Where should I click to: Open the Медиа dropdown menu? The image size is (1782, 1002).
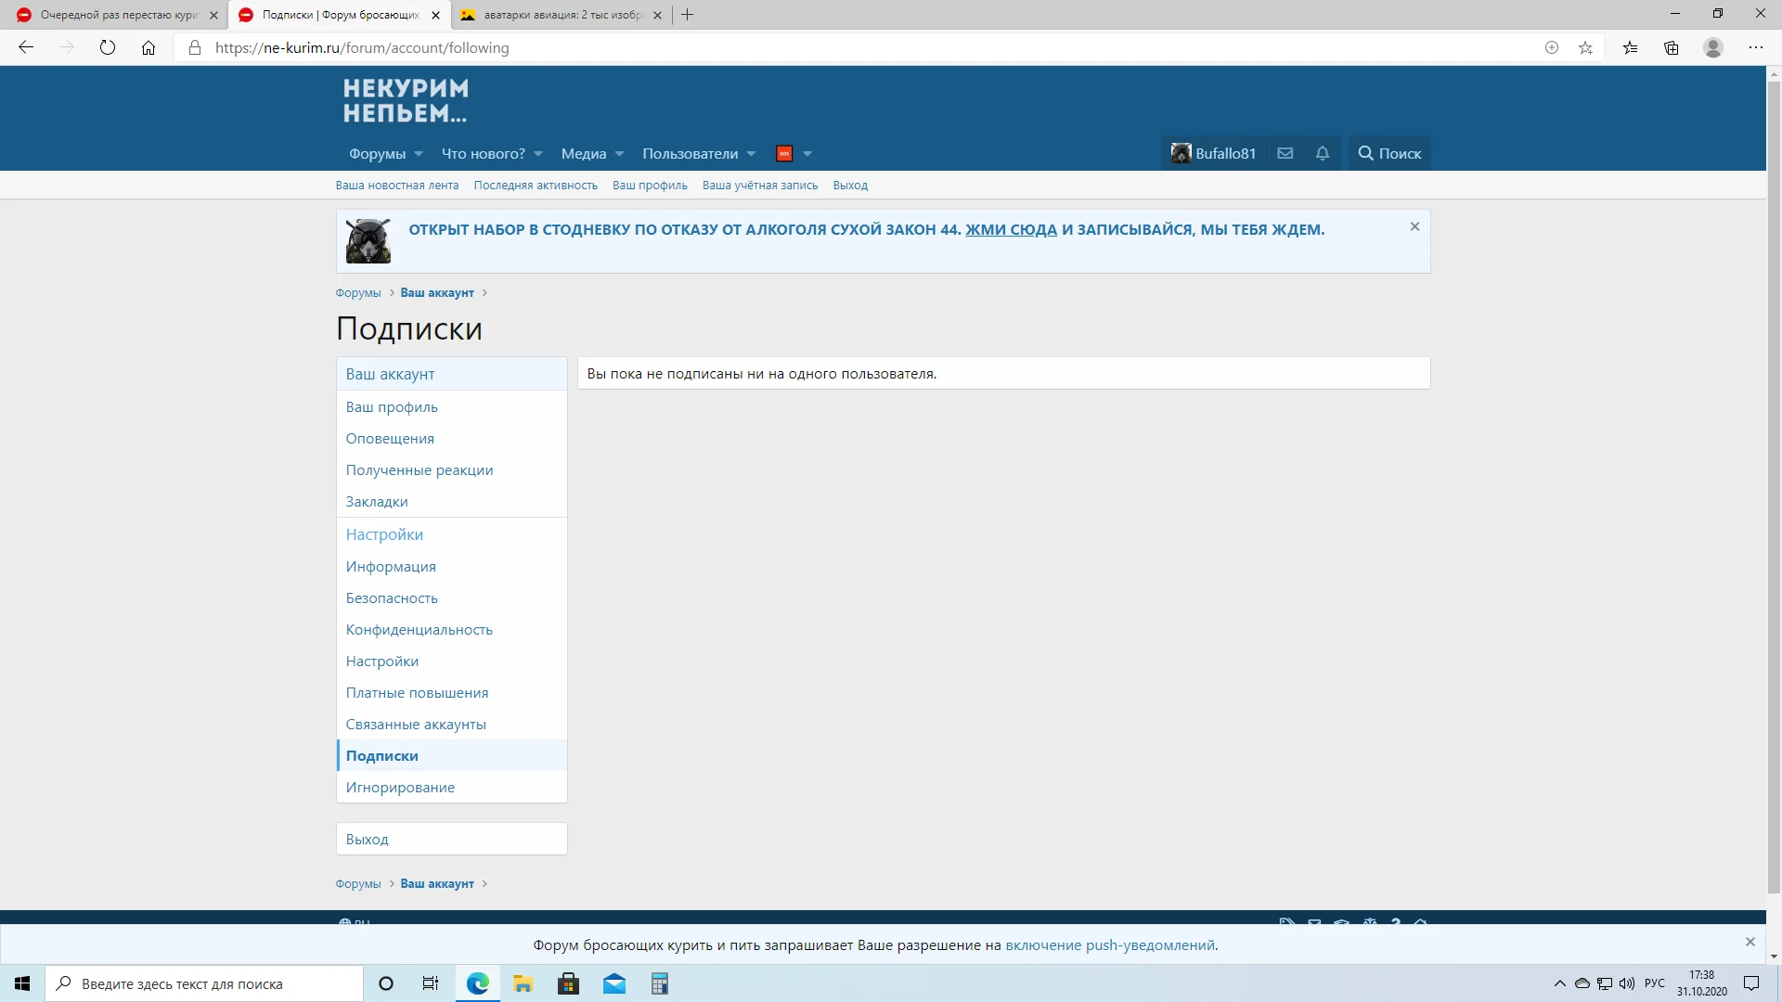point(585,153)
